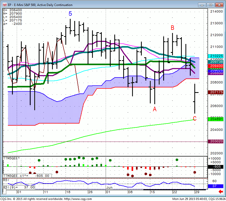Click the Jun month label on time axis
The height and width of the screenshot is (201, 226).
(x=109, y=188)
